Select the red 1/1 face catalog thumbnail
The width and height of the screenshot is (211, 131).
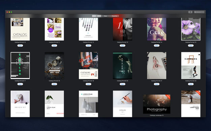(x=122, y=29)
